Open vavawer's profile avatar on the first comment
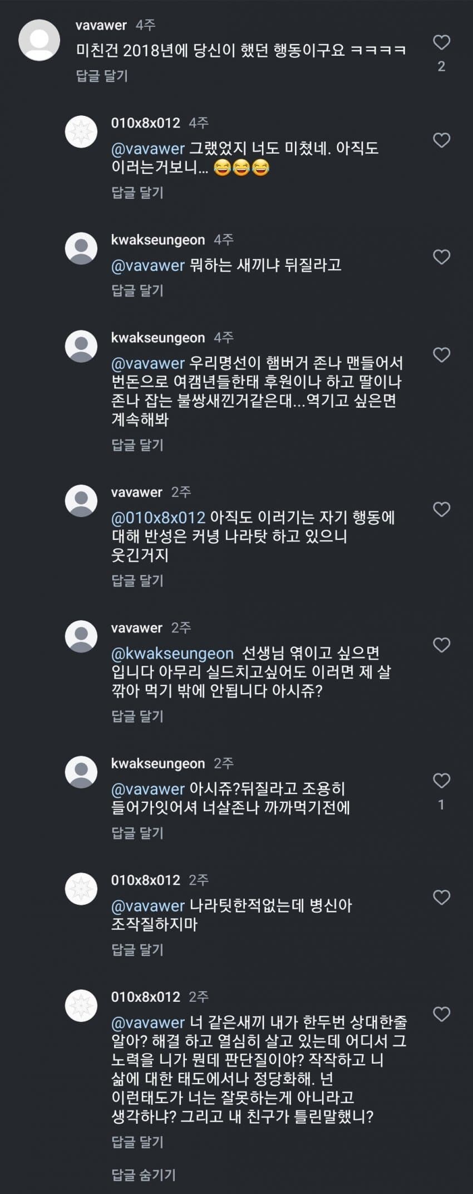This screenshot has height=1194, width=473. click(x=40, y=40)
